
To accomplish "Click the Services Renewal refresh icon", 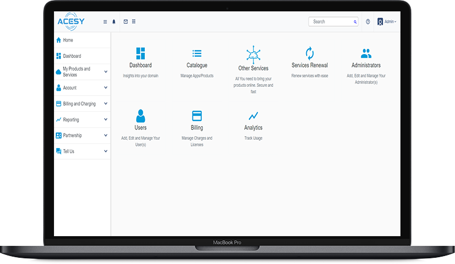I will tap(310, 53).
